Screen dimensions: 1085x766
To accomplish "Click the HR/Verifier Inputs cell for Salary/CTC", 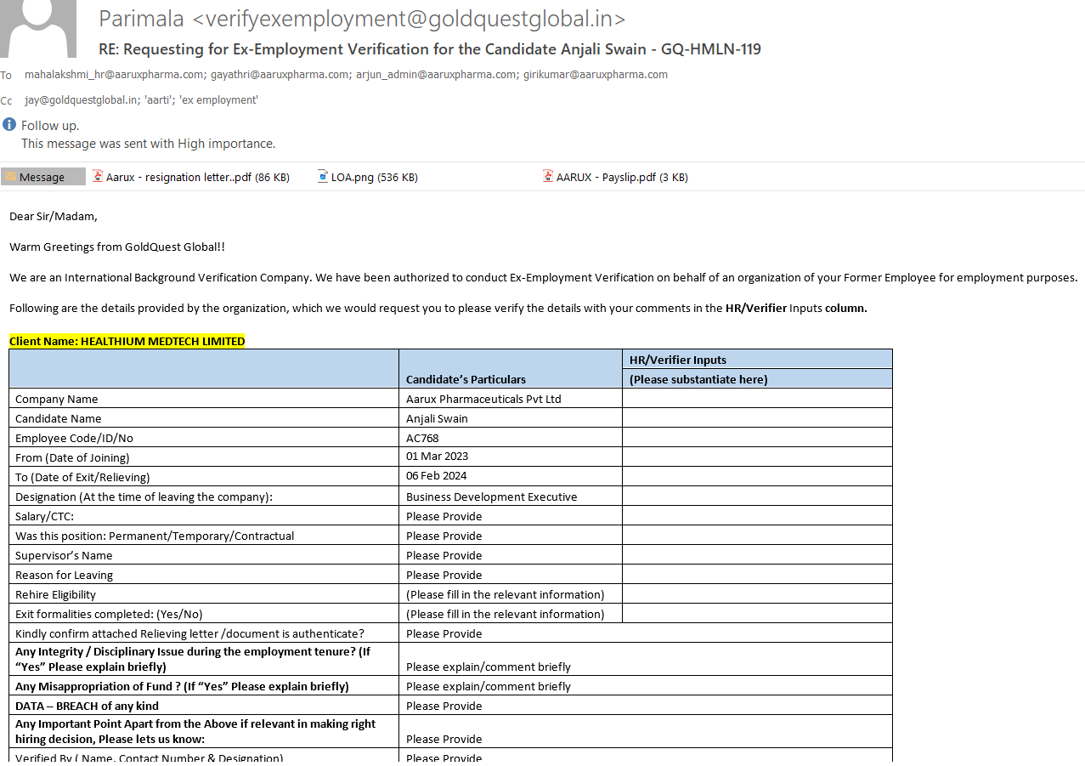I will click(x=756, y=516).
